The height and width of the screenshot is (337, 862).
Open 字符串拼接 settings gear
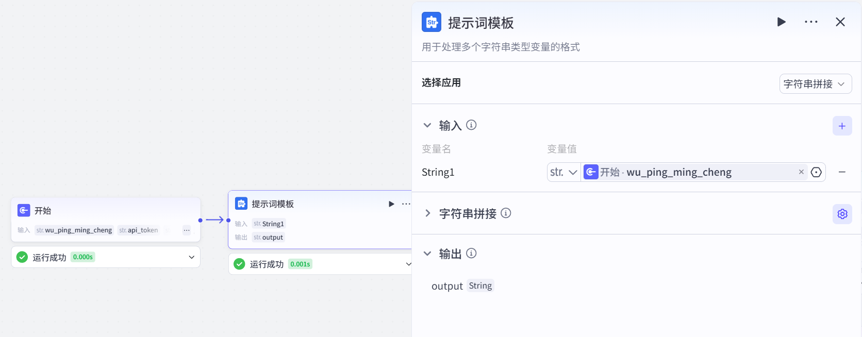(842, 214)
